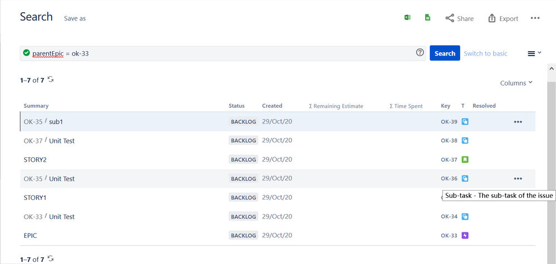556x264 pixels.
Task: Open the Export menu
Action: click(x=503, y=18)
